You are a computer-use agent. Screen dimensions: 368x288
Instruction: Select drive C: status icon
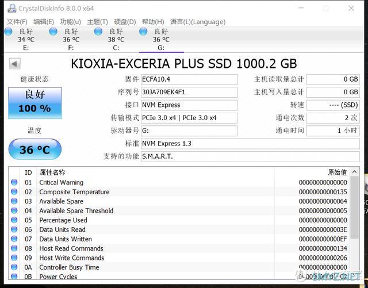tap(98, 32)
